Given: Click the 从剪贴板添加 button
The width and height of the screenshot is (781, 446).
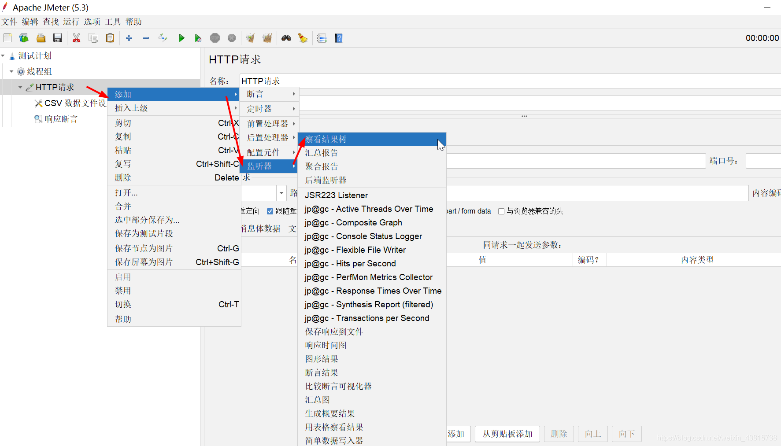Looking at the screenshot, I should point(507,434).
